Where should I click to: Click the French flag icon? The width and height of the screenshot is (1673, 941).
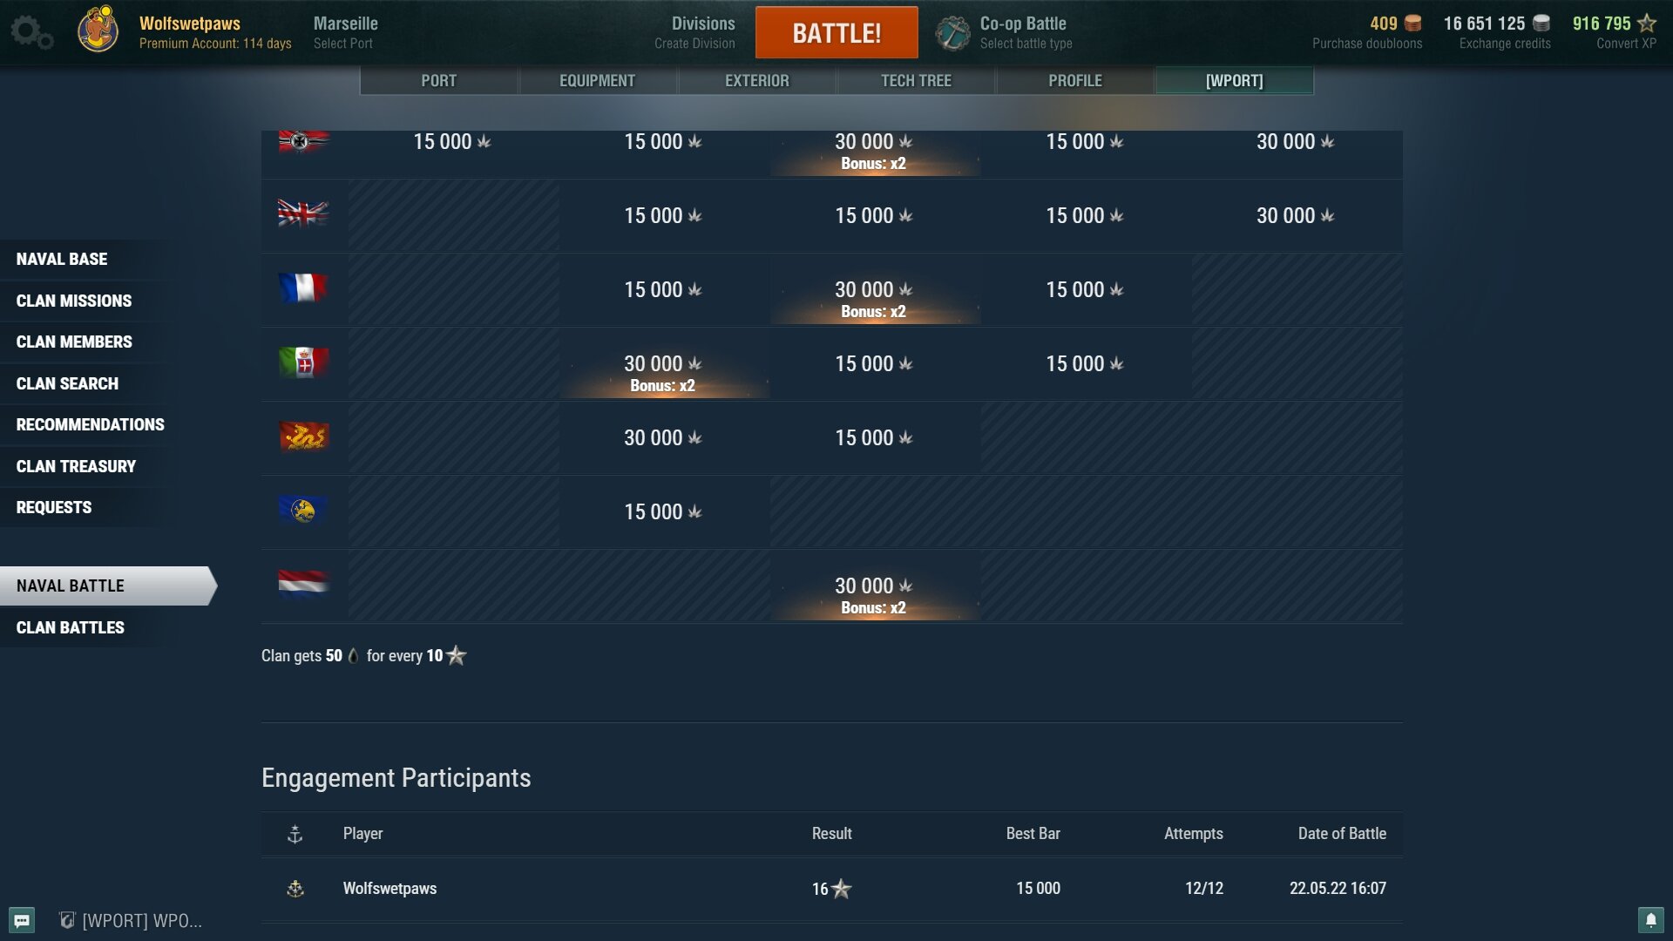pyautogui.click(x=302, y=289)
